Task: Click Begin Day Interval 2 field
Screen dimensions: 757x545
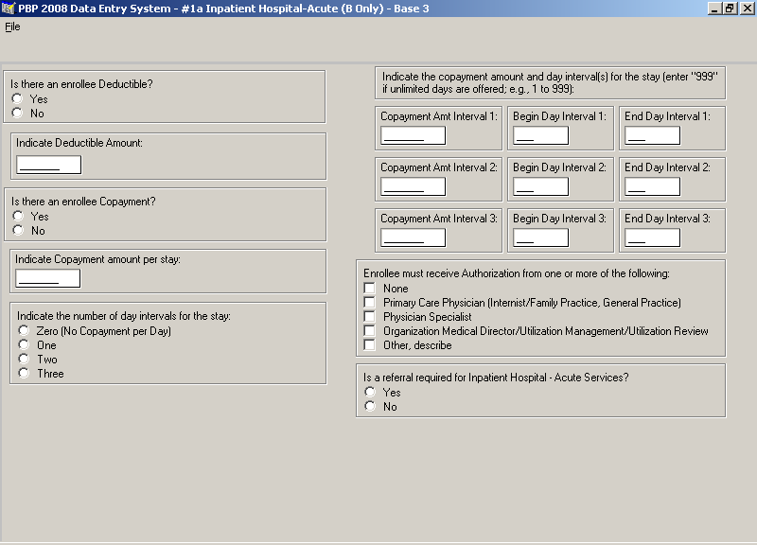Action: click(x=540, y=186)
